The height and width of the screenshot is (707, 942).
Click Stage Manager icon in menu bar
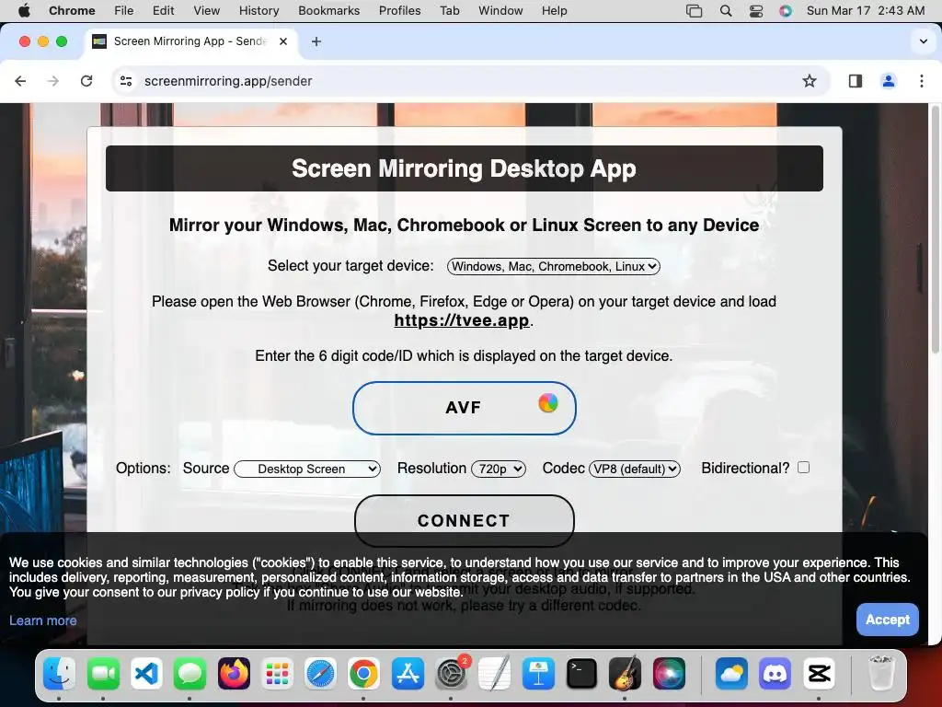pos(694,11)
